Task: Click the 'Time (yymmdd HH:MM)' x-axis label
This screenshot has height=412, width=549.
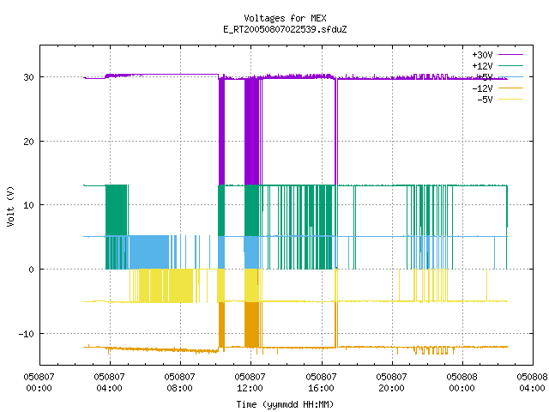Action: 285,404
